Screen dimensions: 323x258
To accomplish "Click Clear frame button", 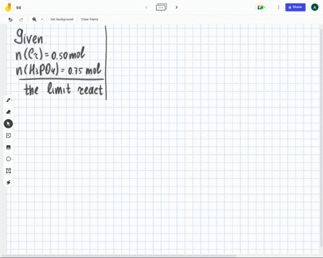I will pyautogui.click(x=89, y=19).
